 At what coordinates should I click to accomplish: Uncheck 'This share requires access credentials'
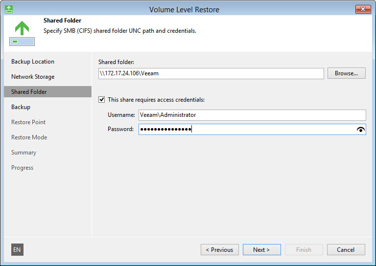coord(102,100)
